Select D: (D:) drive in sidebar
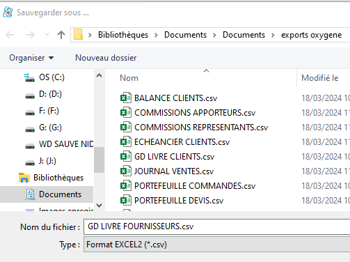 [x=50, y=94]
